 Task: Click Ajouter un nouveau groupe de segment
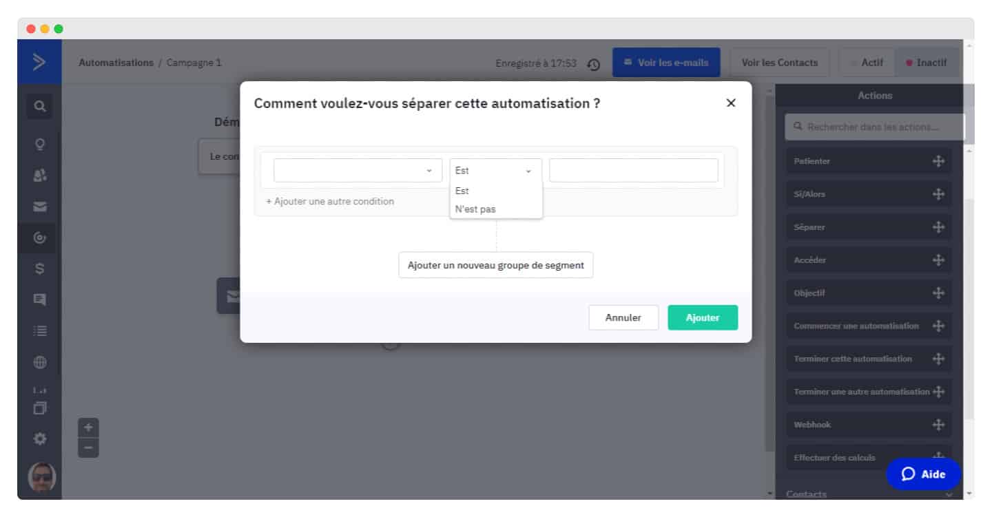click(496, 265)
